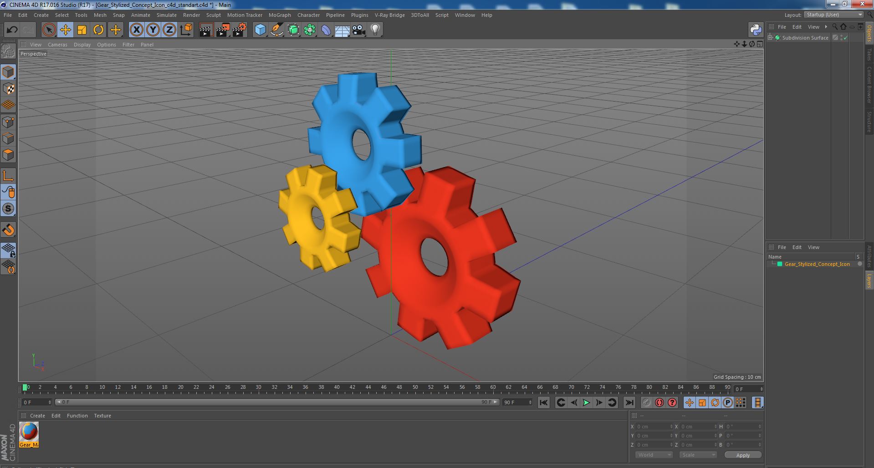
Task: Toggle viewport maximize icon
Action: pyautogui.click(x=760, y=44)
